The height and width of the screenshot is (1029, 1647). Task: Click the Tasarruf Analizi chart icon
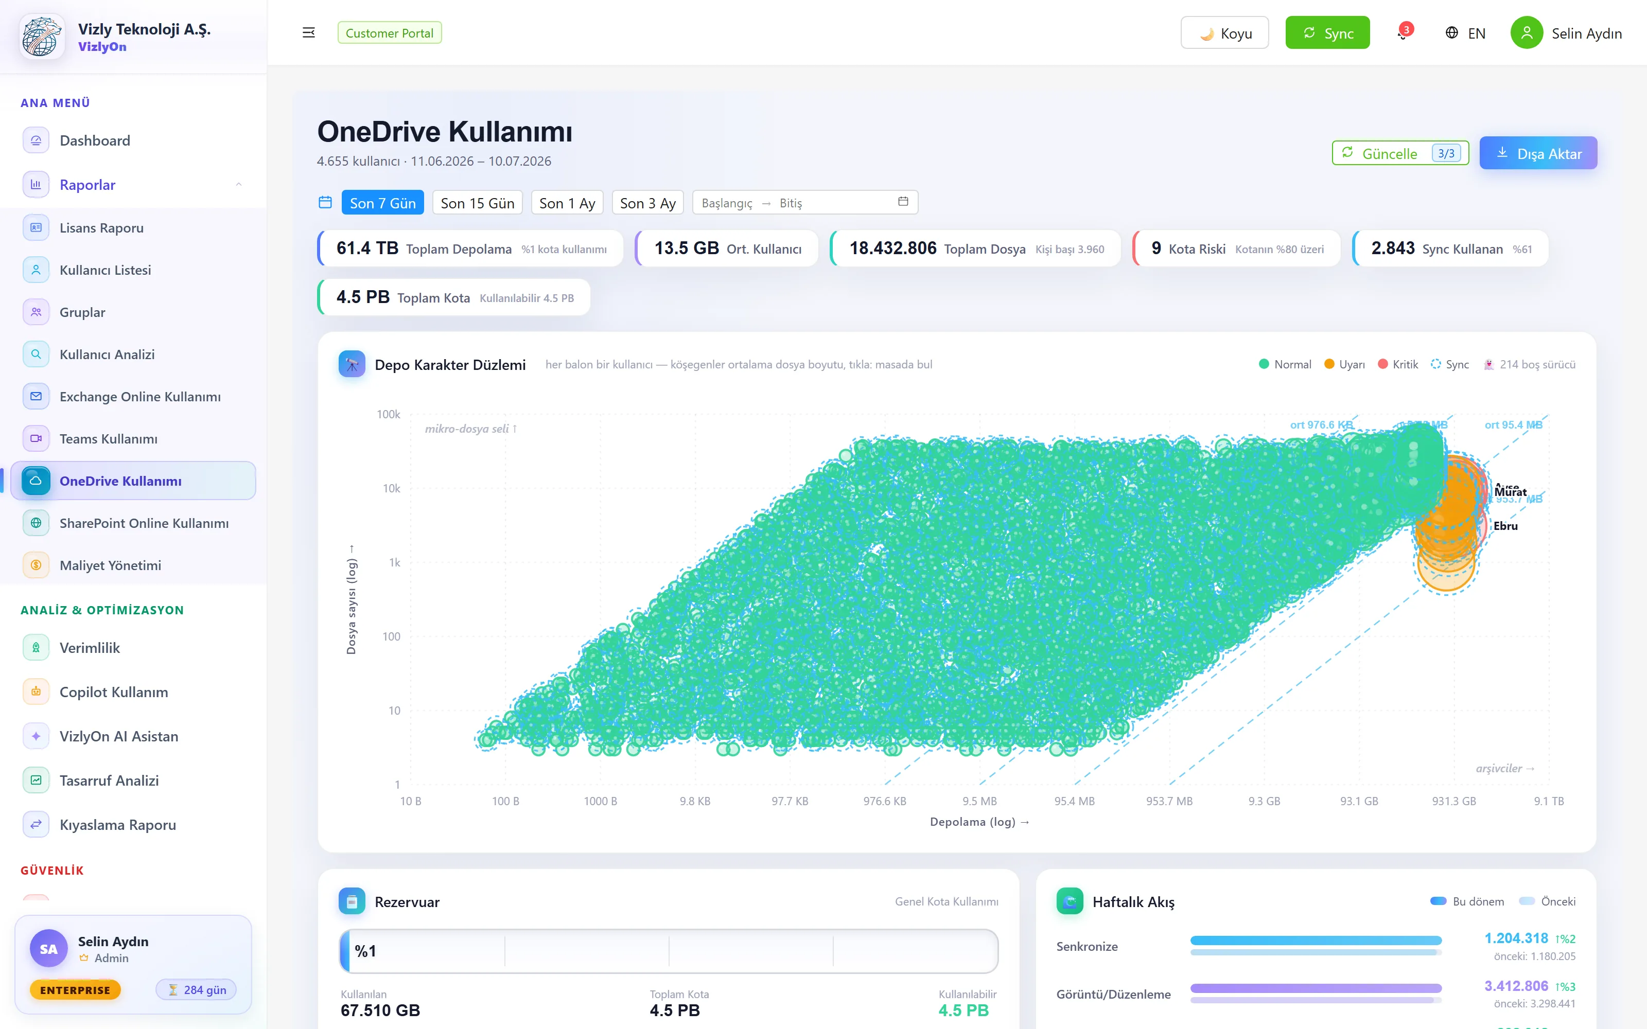(36, 780)
